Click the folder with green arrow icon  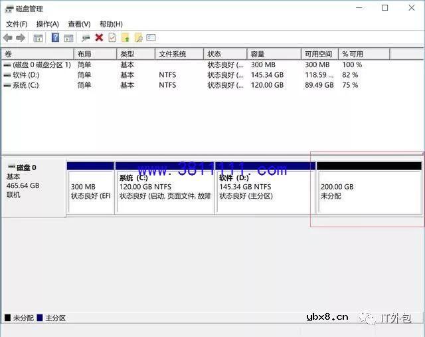pyautogui.click(x=125, y=38)
